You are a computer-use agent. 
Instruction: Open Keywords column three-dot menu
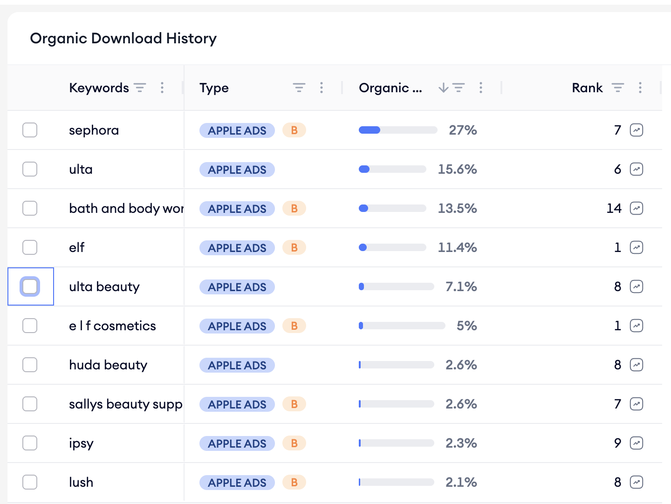point(162,88)
